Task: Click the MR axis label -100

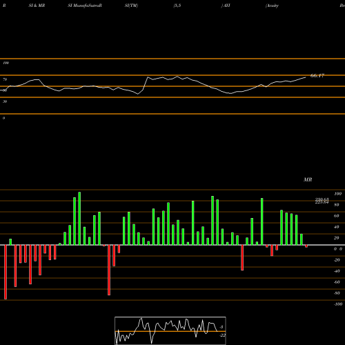Action: tap(338, 304)
